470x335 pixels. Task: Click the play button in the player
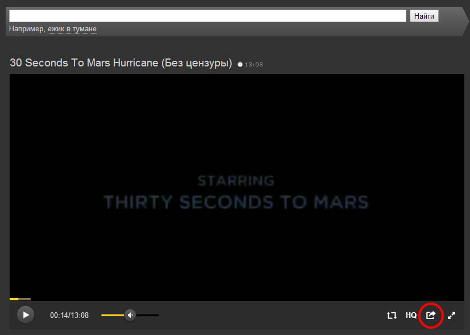pyautogui.click(x=26, y=315)
